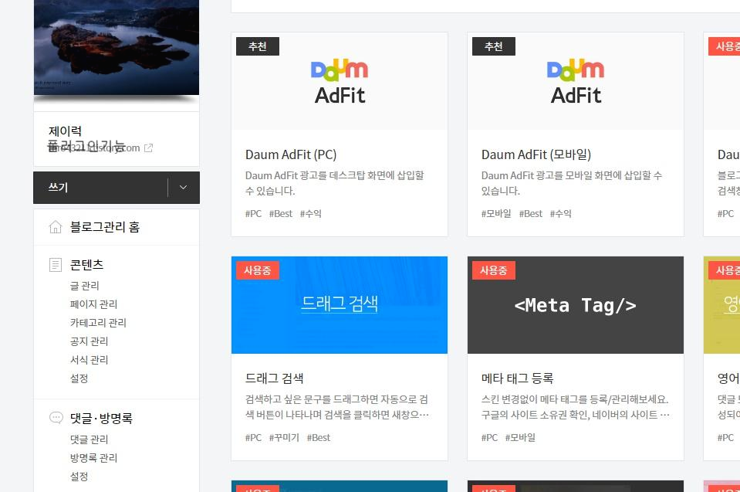The height and width of the screenshot is (492, 740).
Task: Click #Best tag on Daum AdFit (모바일)
Action: coord(531,213)
